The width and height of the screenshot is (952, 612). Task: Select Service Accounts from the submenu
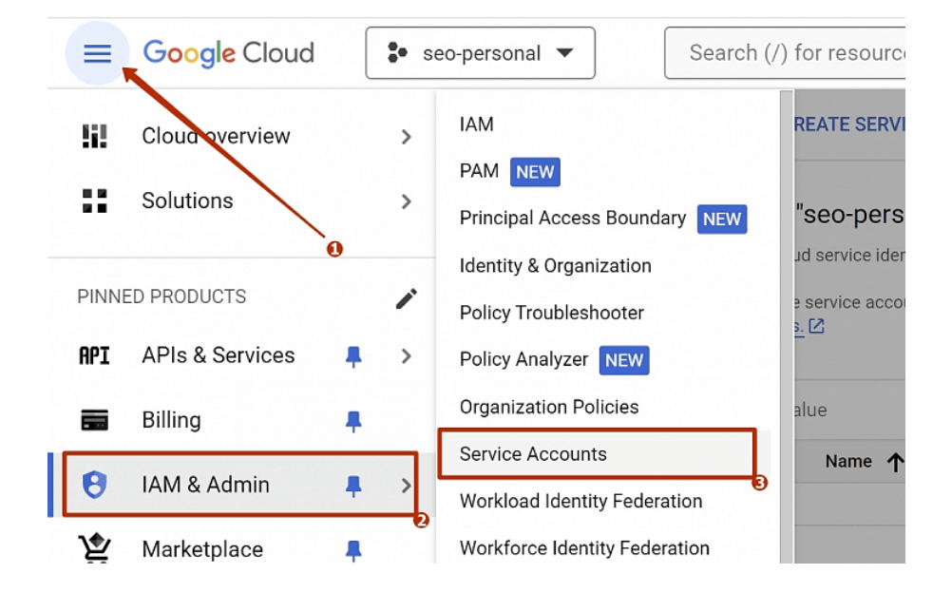[533, 454]
